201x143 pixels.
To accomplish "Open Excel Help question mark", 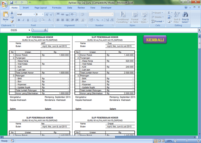I will 186,8.
